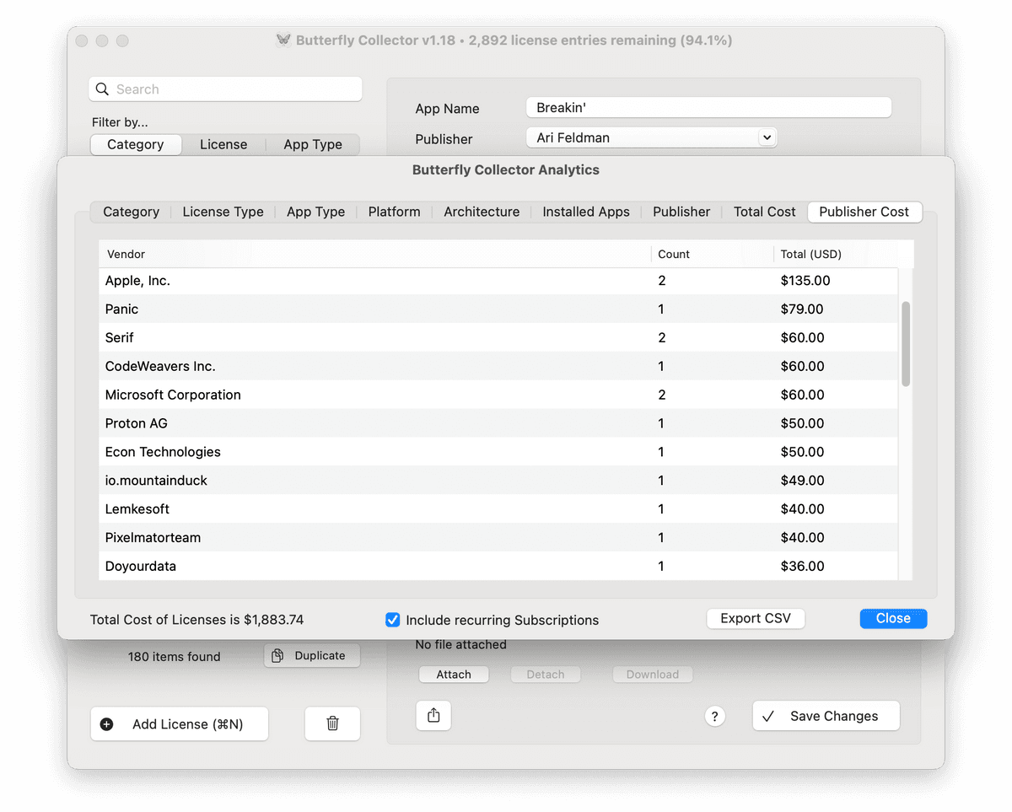
Task: Click the butterfly icon in title bar
Action: pyautogui.click(x=283, y=40)
